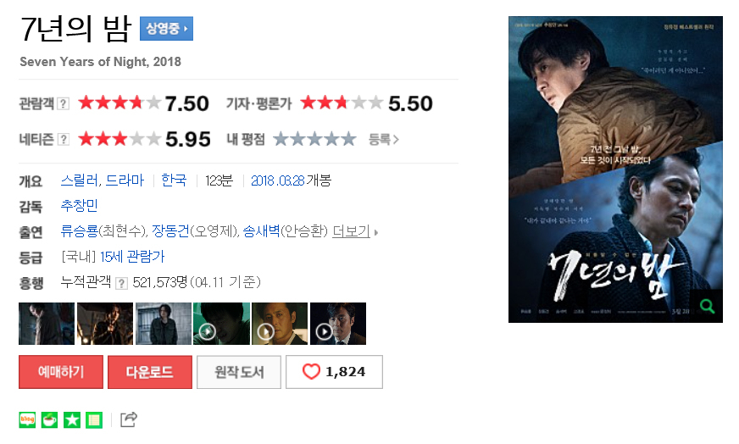Share to Naver cafe icon
The height and width of the screenshot is (444, 739).
tap(49, 419)
